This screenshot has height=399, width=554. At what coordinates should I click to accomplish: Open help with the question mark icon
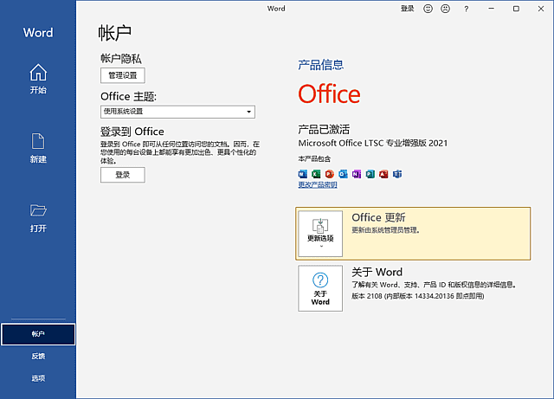pos(467,9)
